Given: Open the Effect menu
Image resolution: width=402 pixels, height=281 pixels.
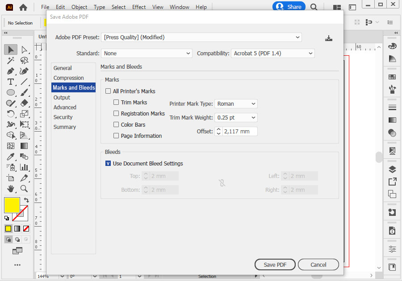Looking at the screenshot, I should pos(139,7).
